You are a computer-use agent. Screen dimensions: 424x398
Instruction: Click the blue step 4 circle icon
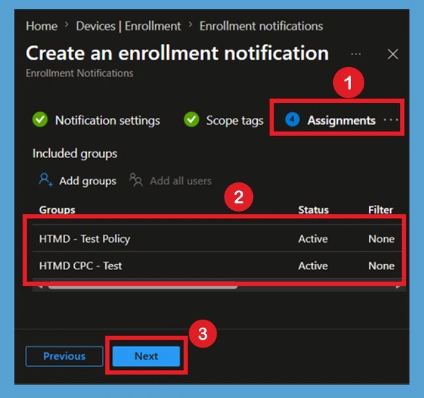292,119
